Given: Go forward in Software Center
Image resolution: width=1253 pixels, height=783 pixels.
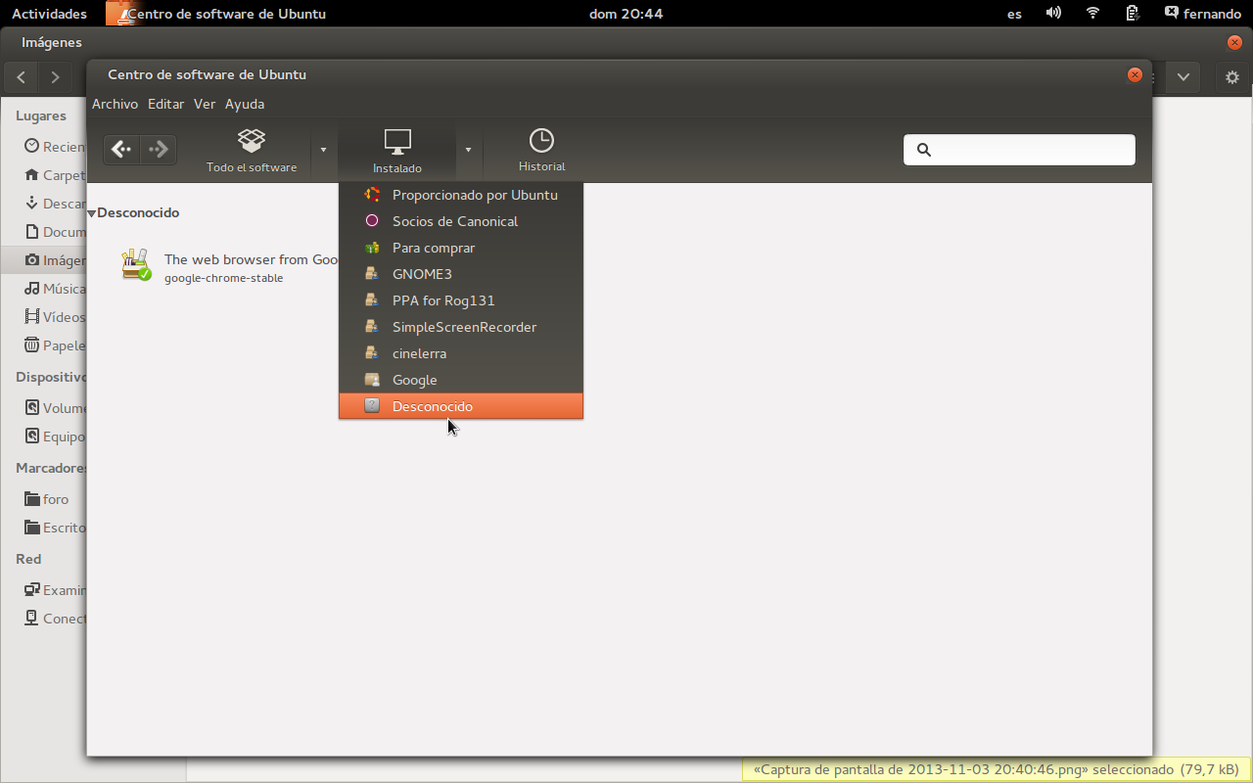Looking at the screenshot, I should (158, 150).
